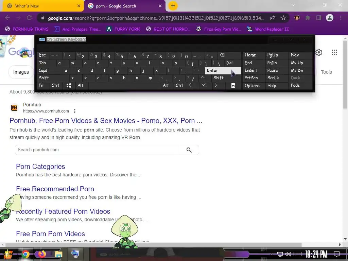348x261 pixels.
Task: Click the Del key on keyboard
Action: tap(232, 63)
